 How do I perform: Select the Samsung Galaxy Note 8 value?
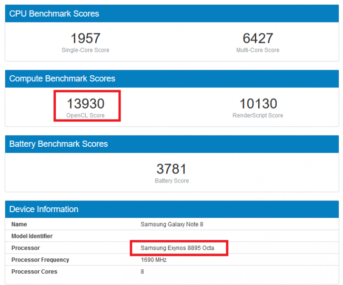[x=171, y=224]
